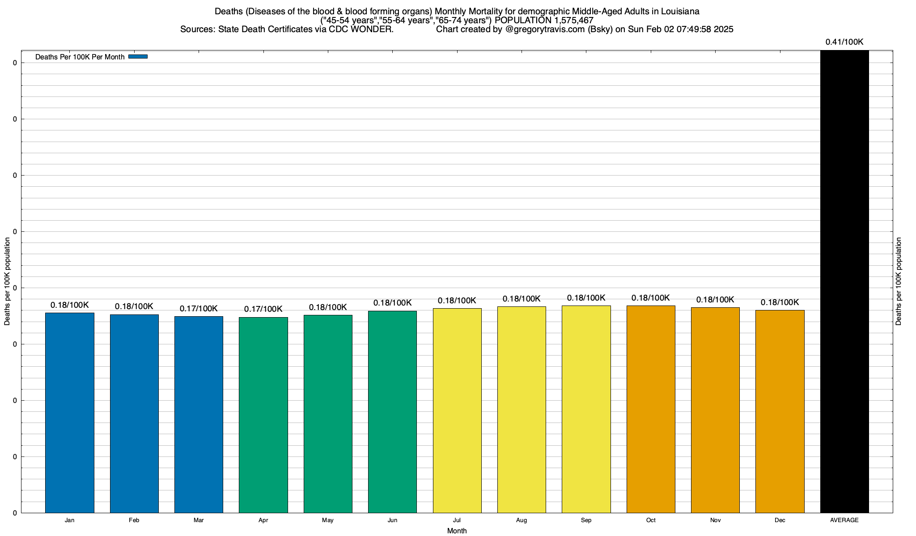Select the December orange bar
Screen dimensions: 916x536
[x=780, y=411]
